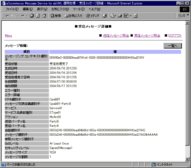Image resolution: width=191 pixels, height=168 pixels.
Task: Click the 項目 column header
Action: click(x=27, y=52)
